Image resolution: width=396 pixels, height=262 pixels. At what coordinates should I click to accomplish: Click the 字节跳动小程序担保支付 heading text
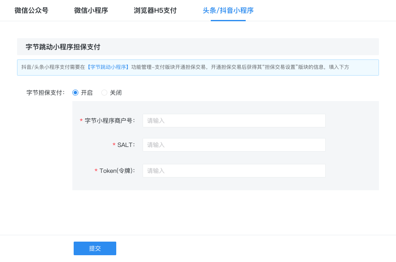[x=63, y=47]
